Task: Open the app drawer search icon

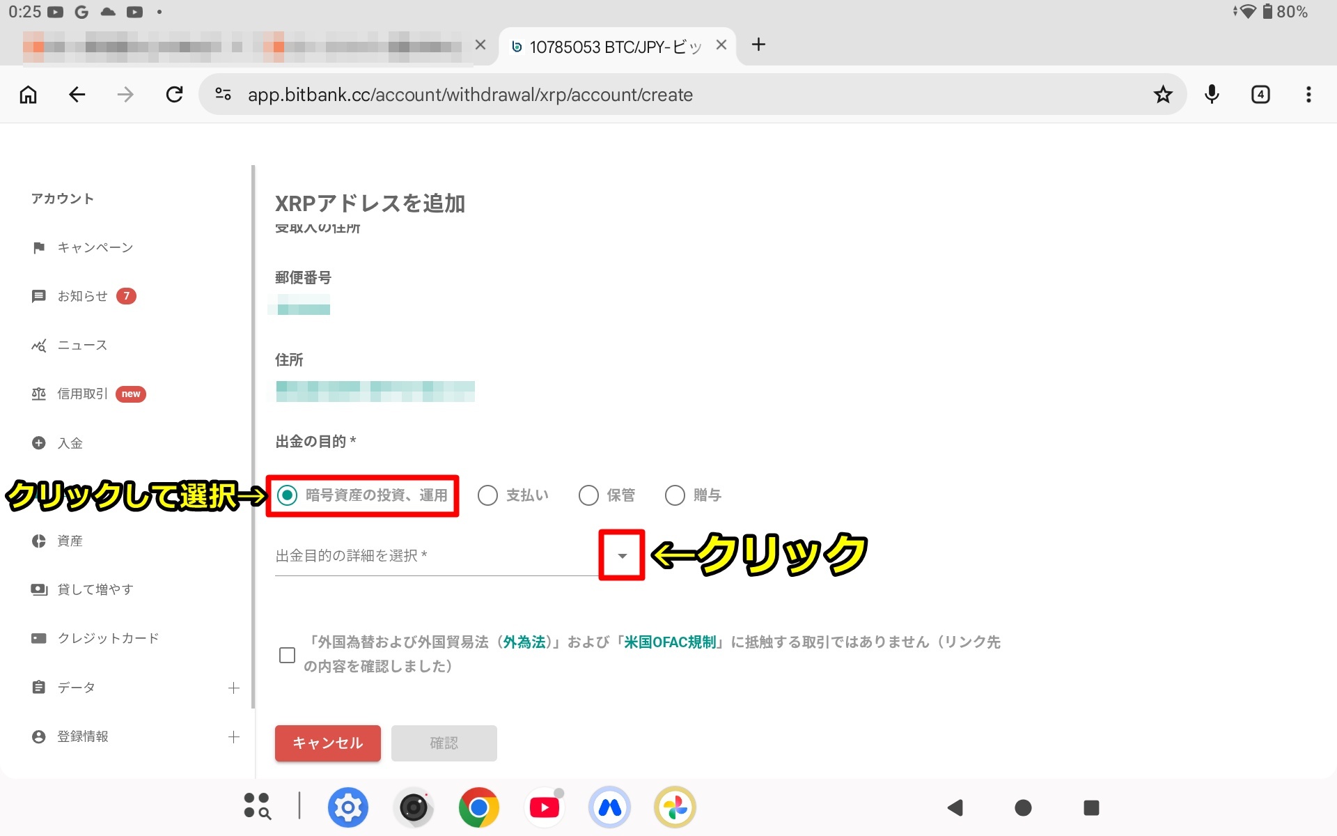Action: click(x=258, y=807)
